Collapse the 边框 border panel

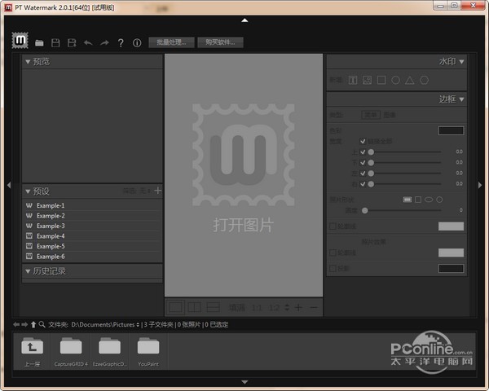click(x=462, y=99)
